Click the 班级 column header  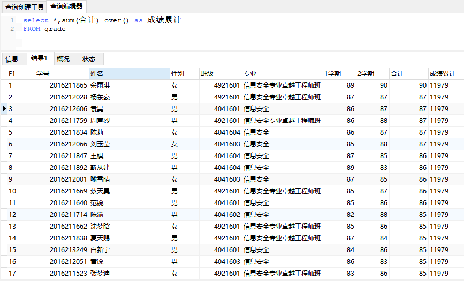[220, 74]
